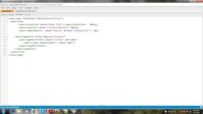The height and width of the screenshot is (114, 203).
Task: Close the EmployeeSearchClass.apxc tab
Action: (x=36, y=11)
